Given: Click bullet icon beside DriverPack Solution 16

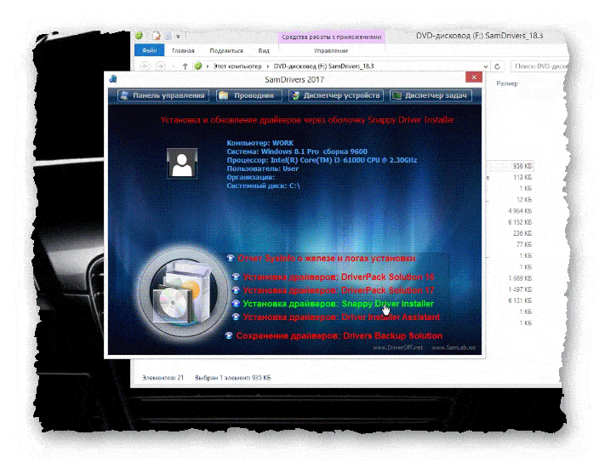Looking at the screenshot, I should (236, 277).
